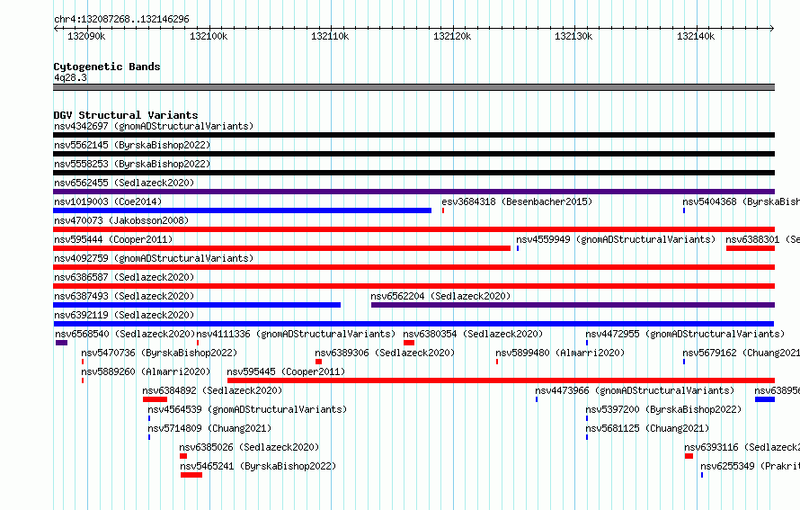Image resolution: width=800 pixels, height=510 pixels.
Task: Click nsv595444 Cooper2011 variant label
Action: point(113,239)
